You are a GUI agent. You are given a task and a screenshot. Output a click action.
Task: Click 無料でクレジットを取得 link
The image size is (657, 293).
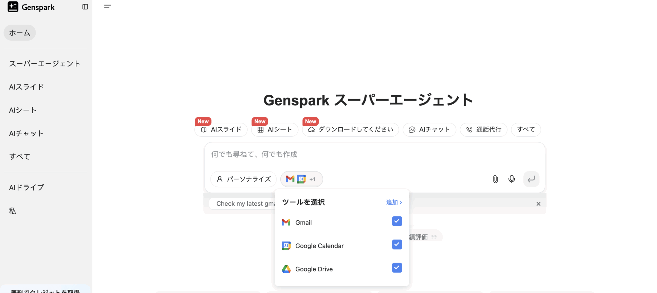point(45,290)
